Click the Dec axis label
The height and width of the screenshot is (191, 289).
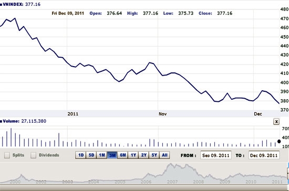point(258,114)
